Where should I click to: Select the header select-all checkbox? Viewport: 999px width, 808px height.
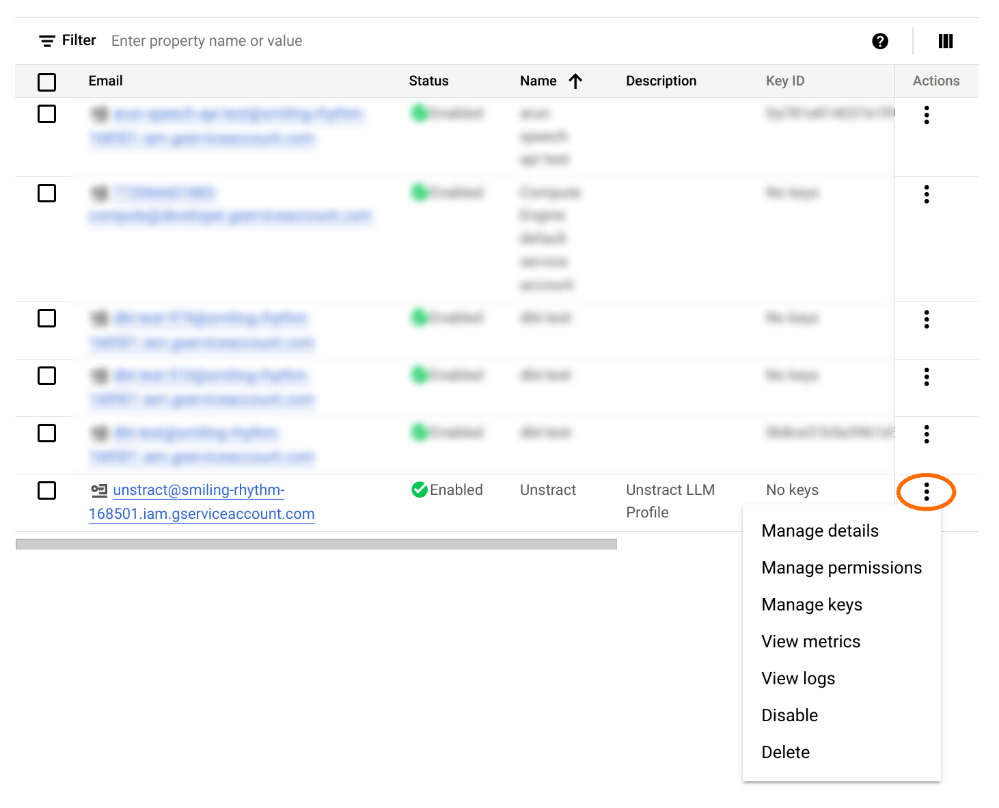pyautogui.click(x=46, y=82)
